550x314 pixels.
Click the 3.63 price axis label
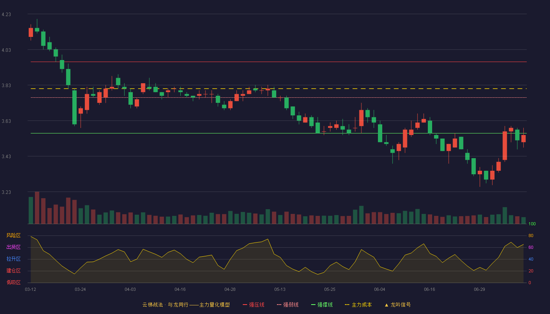(6, 121)
